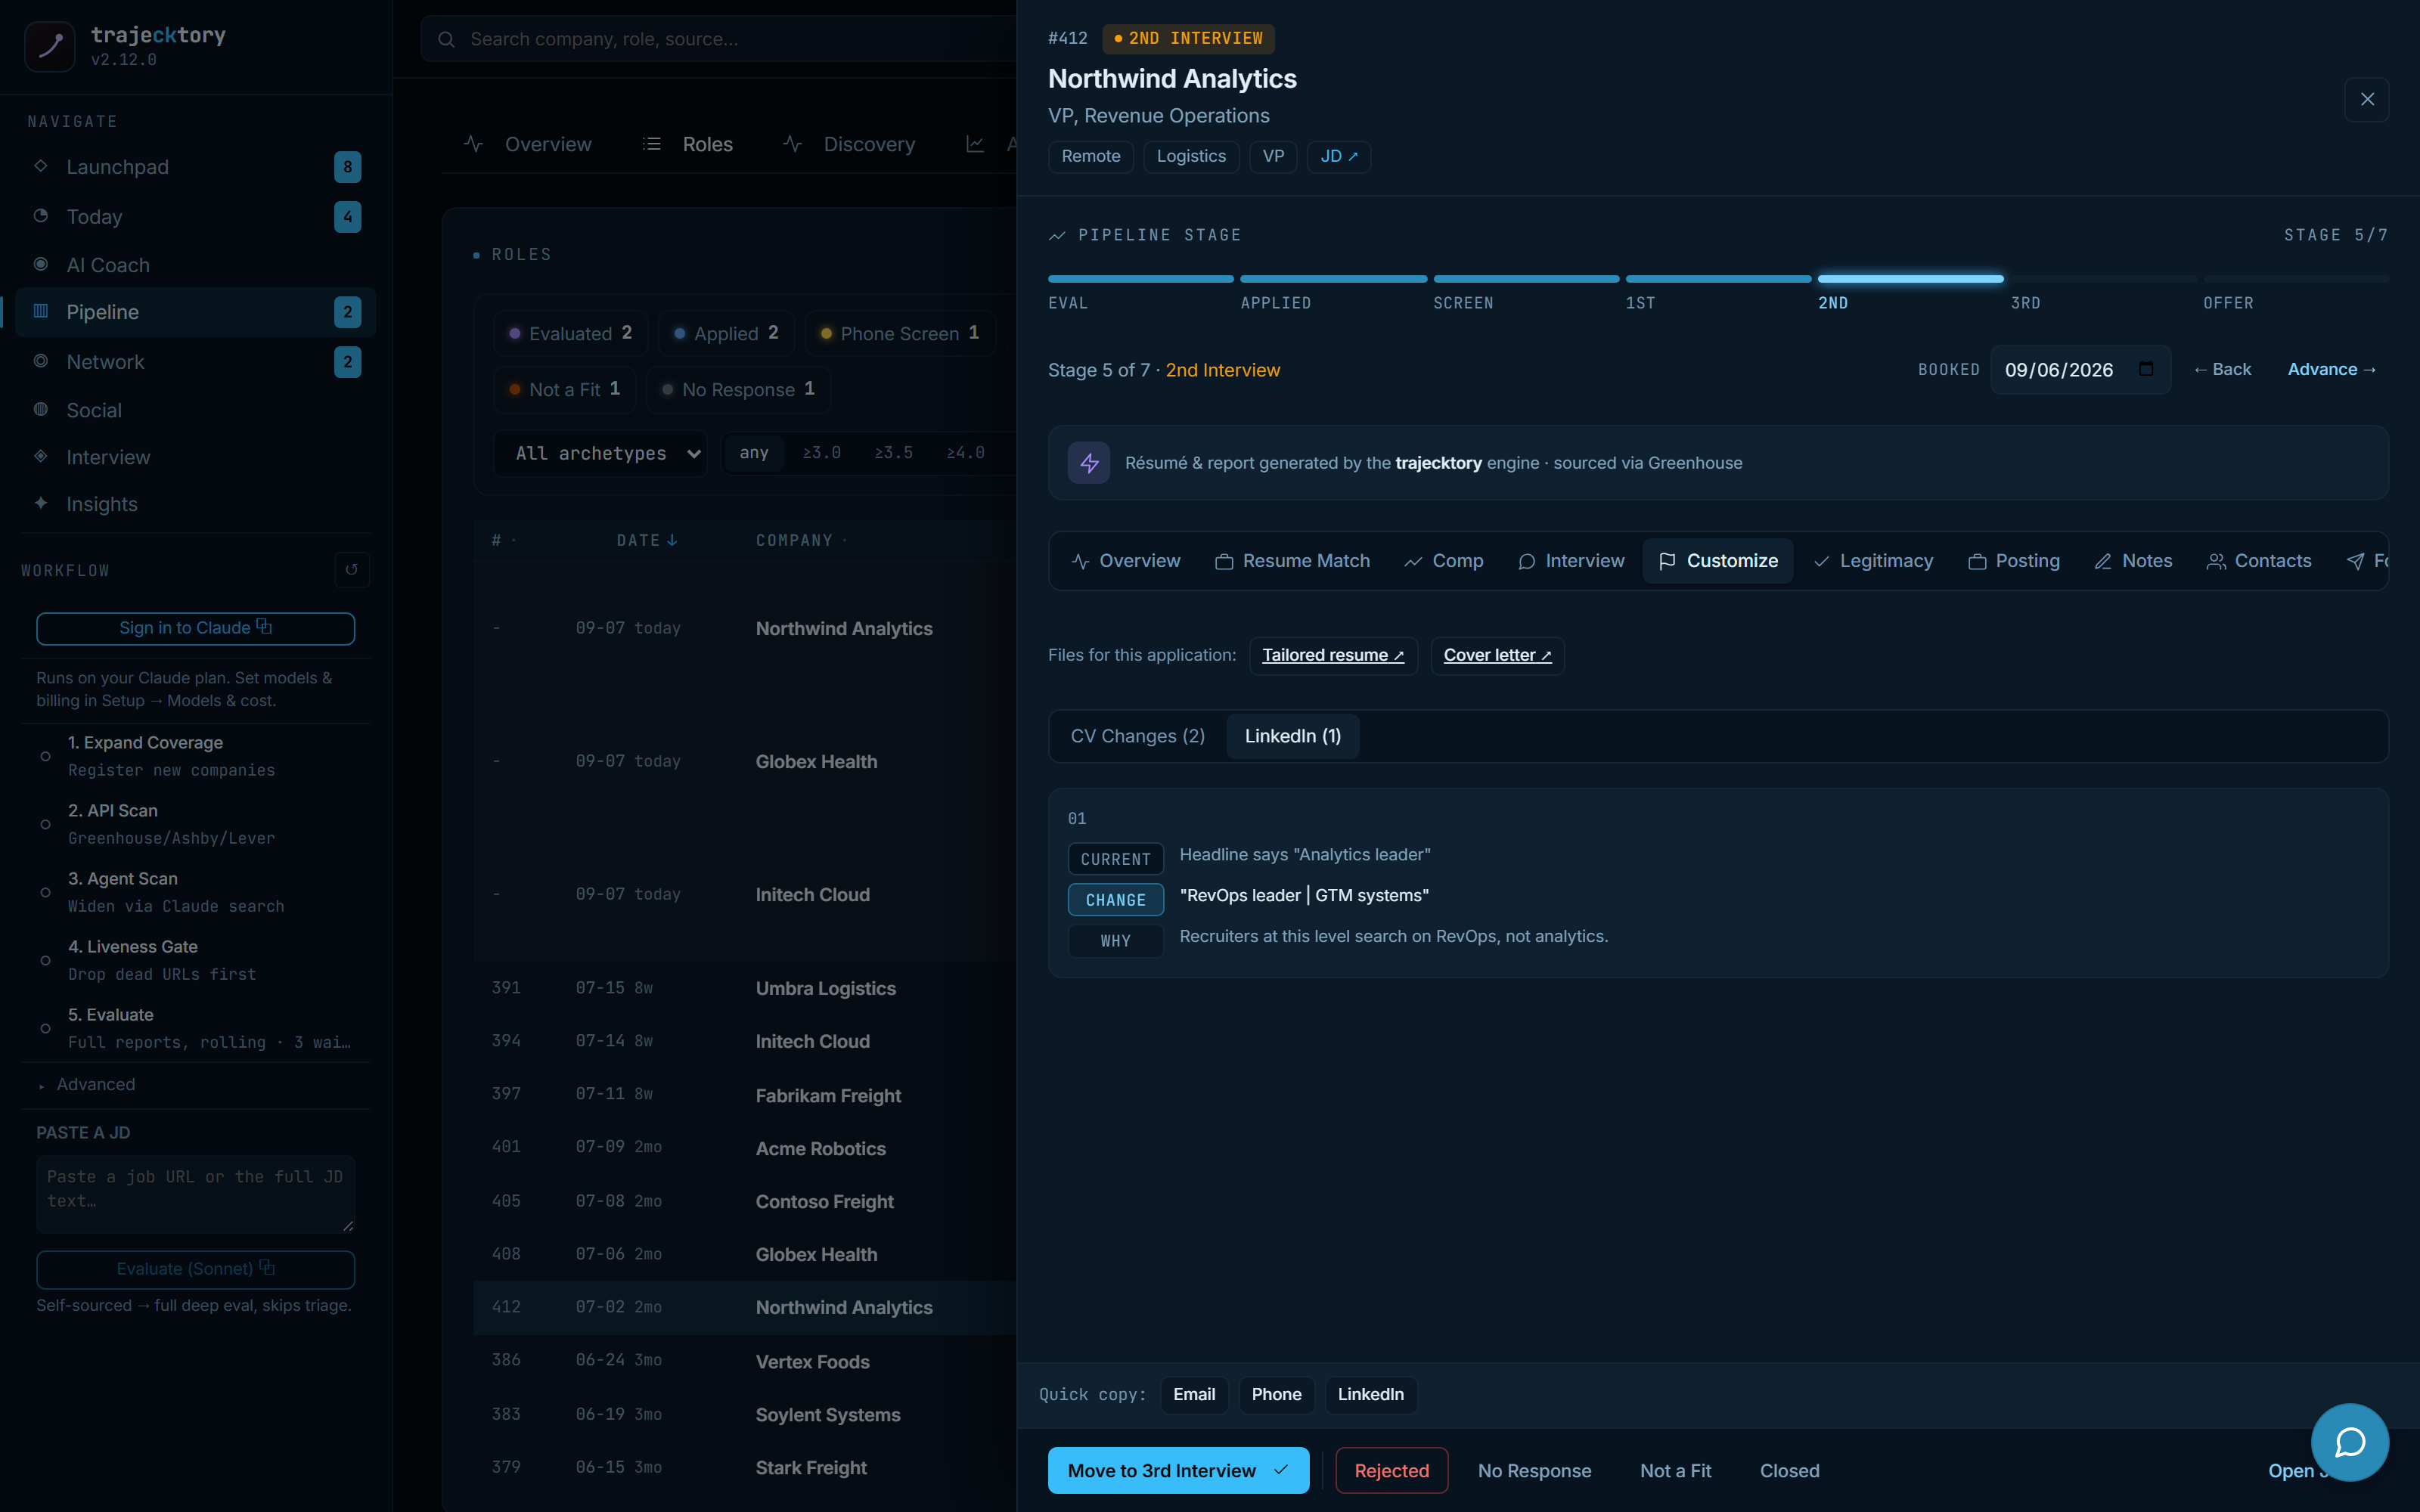Open the Posting tab

coord(2014,561)
